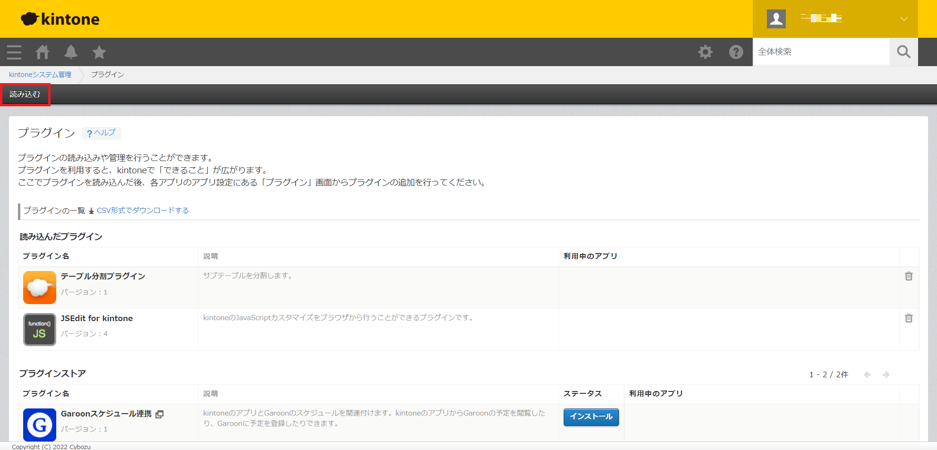Expand the user account dropdown

tap(903, 19)
